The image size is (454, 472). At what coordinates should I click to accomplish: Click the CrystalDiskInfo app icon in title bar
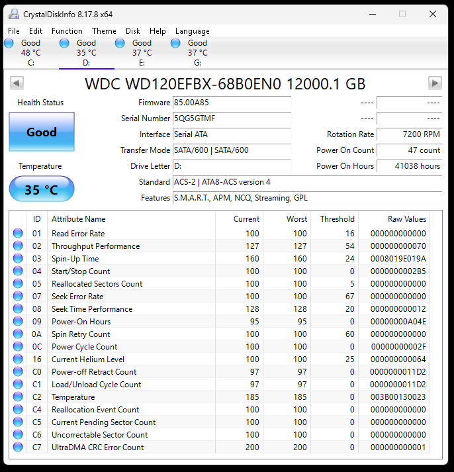point(14,14)
